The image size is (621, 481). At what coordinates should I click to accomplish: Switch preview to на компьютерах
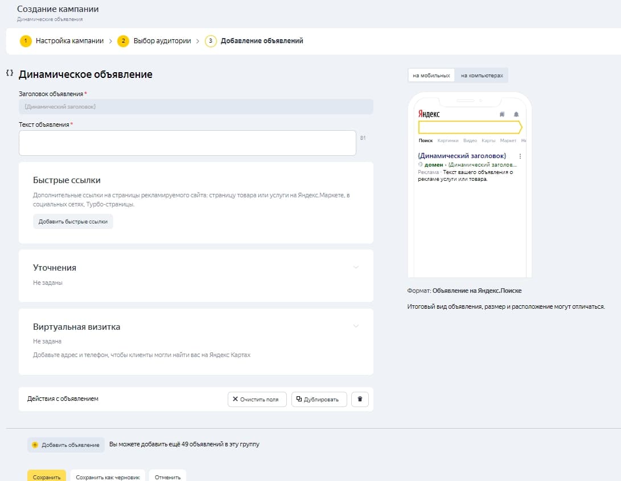click(482, 75)
